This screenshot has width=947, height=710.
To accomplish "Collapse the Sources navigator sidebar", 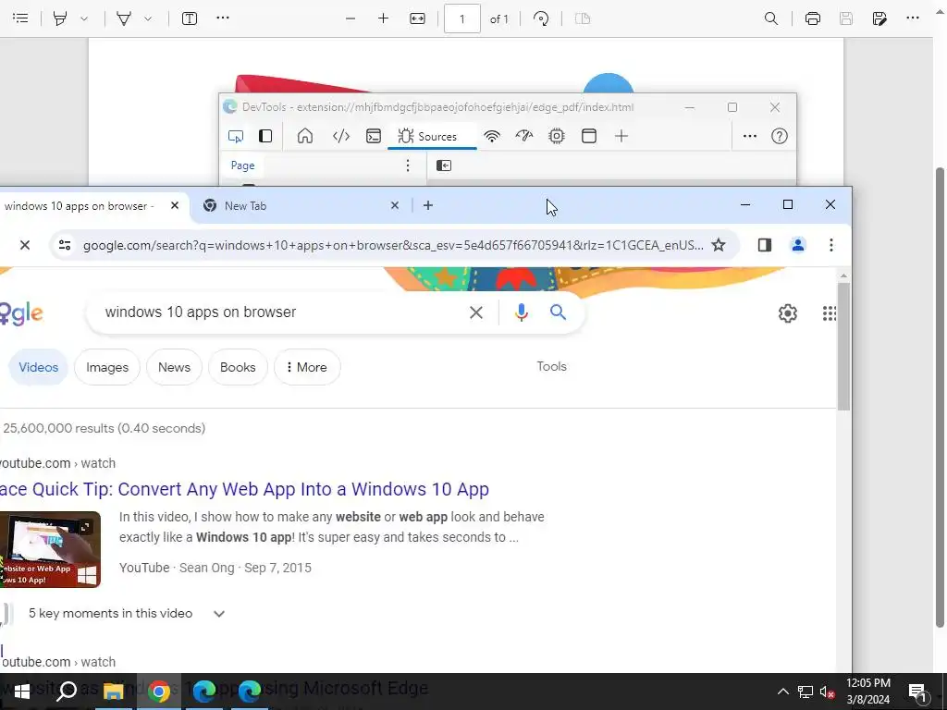I will point(444,165).
